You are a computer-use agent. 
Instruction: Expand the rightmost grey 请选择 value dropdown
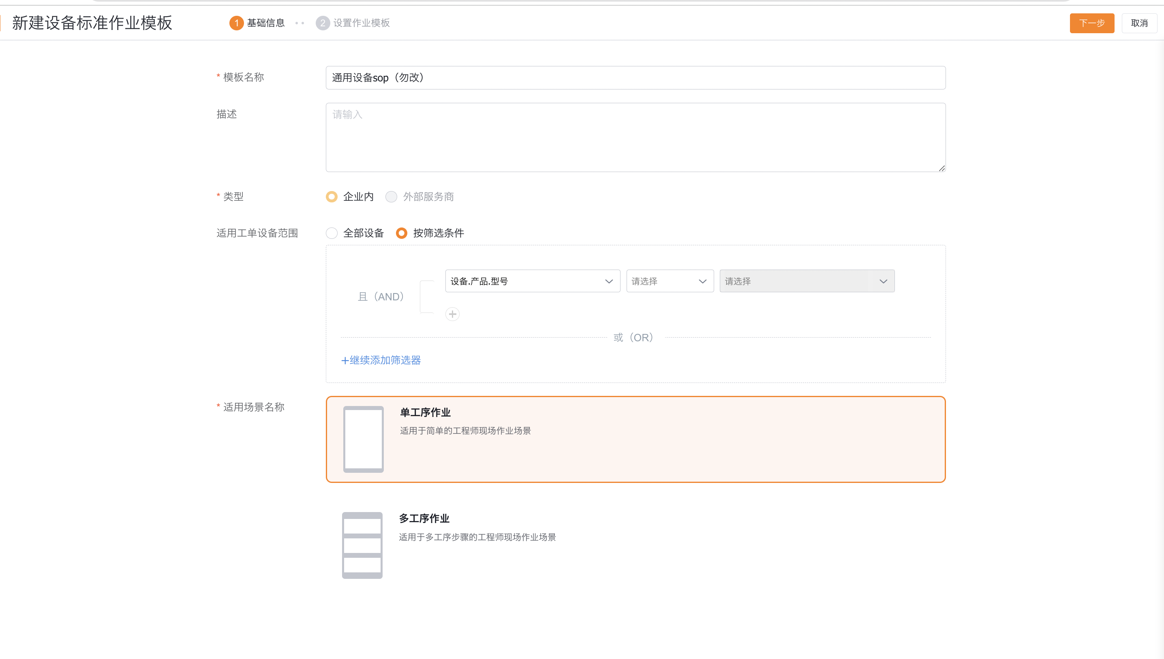tap(807, 281)
